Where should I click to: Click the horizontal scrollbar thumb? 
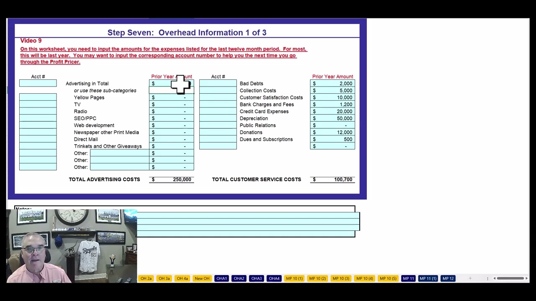[x=510, y=278]
